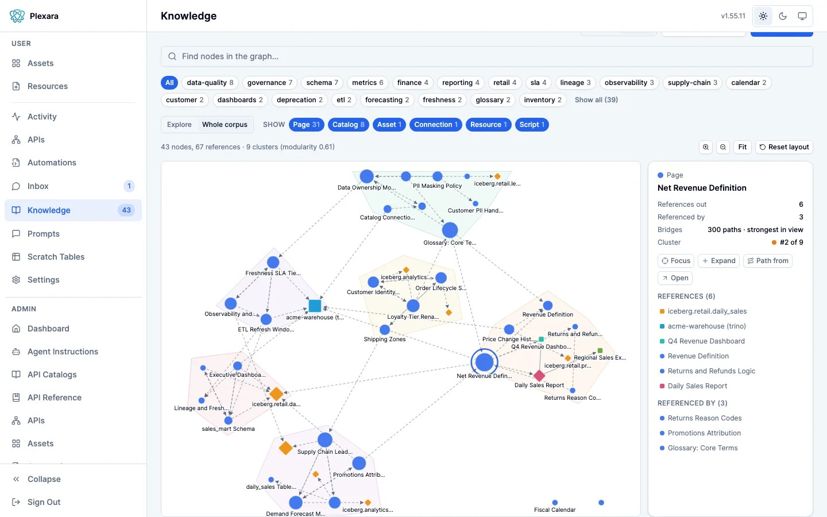Go to the Activity page
The height and width of the screenshot is (517, 827).
[73, 117]
